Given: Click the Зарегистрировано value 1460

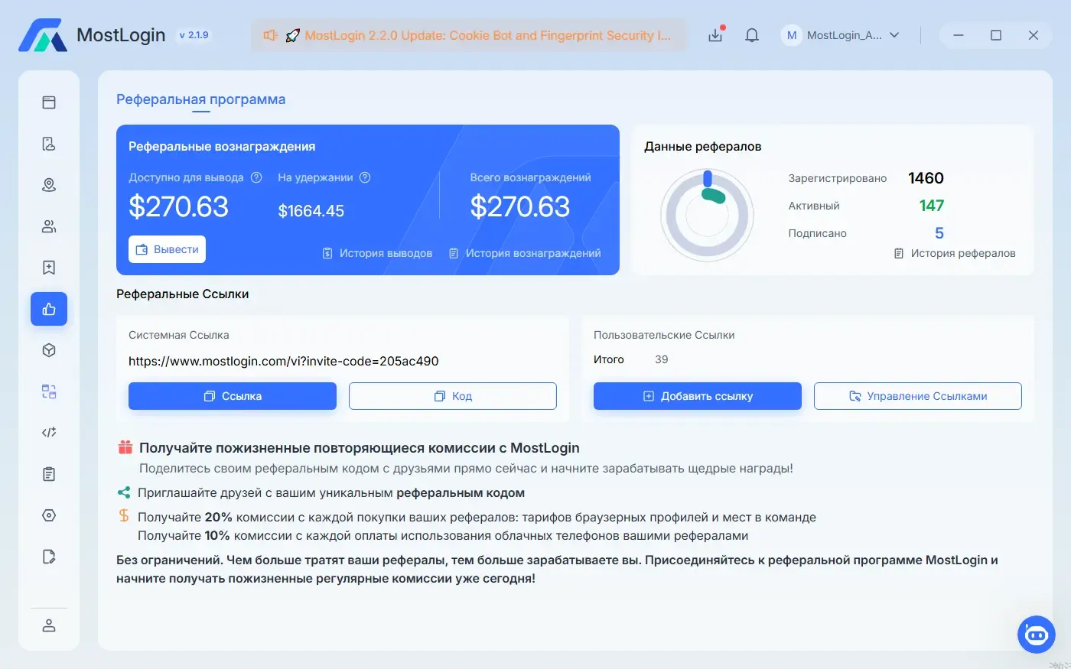Looking at the screenshot, I should [926, 178].
